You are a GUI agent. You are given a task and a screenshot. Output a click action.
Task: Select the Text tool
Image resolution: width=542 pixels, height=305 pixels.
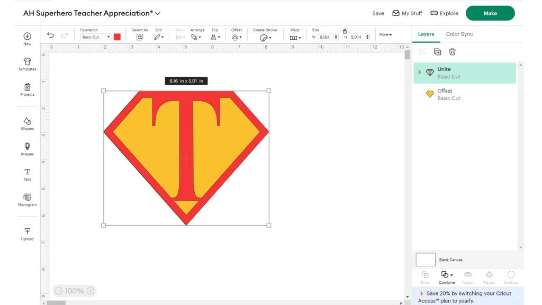point(28,174)
